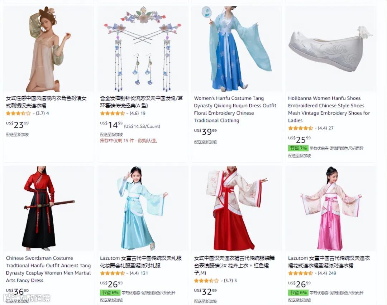Open Holibanna Women Hanfu Shoes title link
Screen dimensions: 387x305
(329, 109)
